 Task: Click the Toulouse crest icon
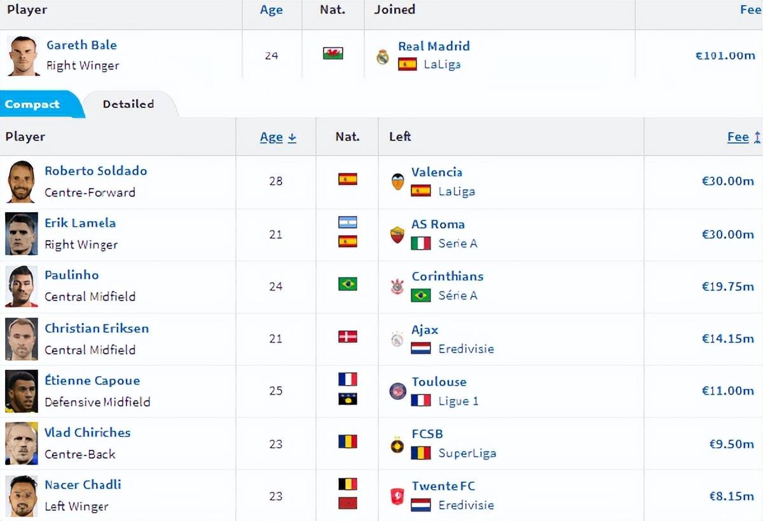[x=398, y=391]
